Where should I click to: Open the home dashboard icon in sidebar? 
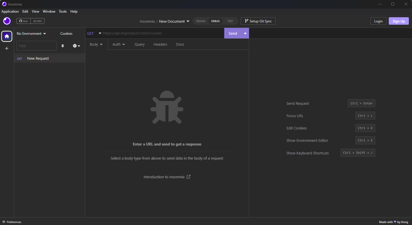pyautogui.click(x=7, y=36)
